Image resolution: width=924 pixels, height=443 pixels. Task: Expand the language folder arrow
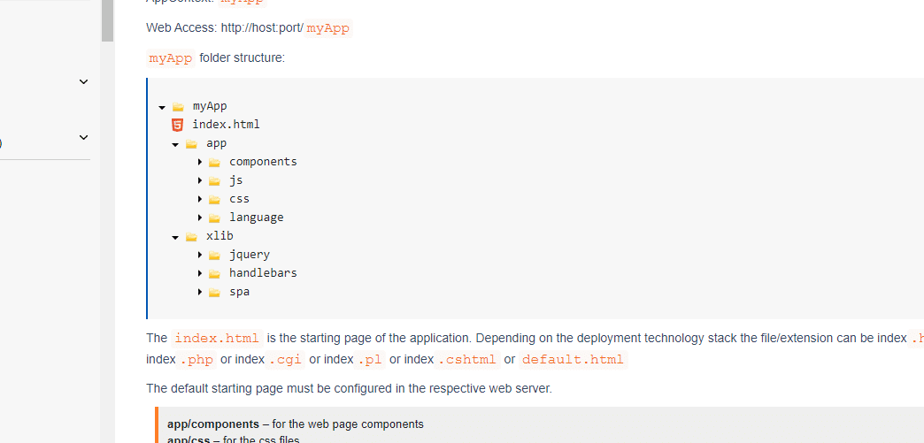click(x=201, y=218)
